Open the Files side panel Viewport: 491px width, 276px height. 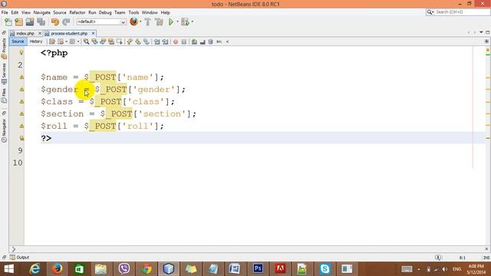click(4, 96)
